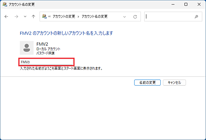The height and width of the screenshot is (140, 206).
Task: Expand the address bar history dropdown
Action: pos(124,17)
